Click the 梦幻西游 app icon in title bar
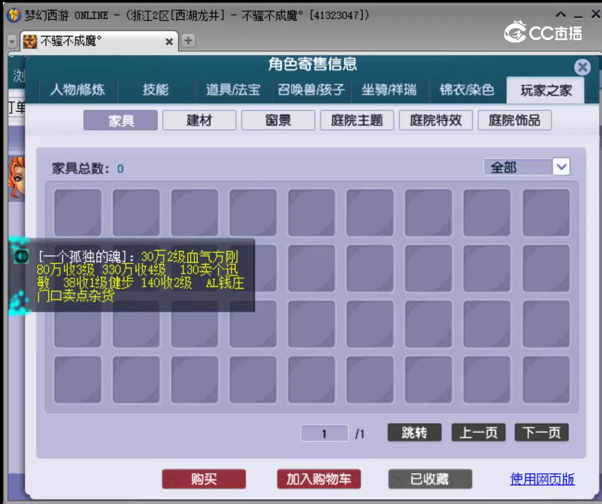Screen dimensions: 602x504 pyautogui.click(x=14, y=15)
